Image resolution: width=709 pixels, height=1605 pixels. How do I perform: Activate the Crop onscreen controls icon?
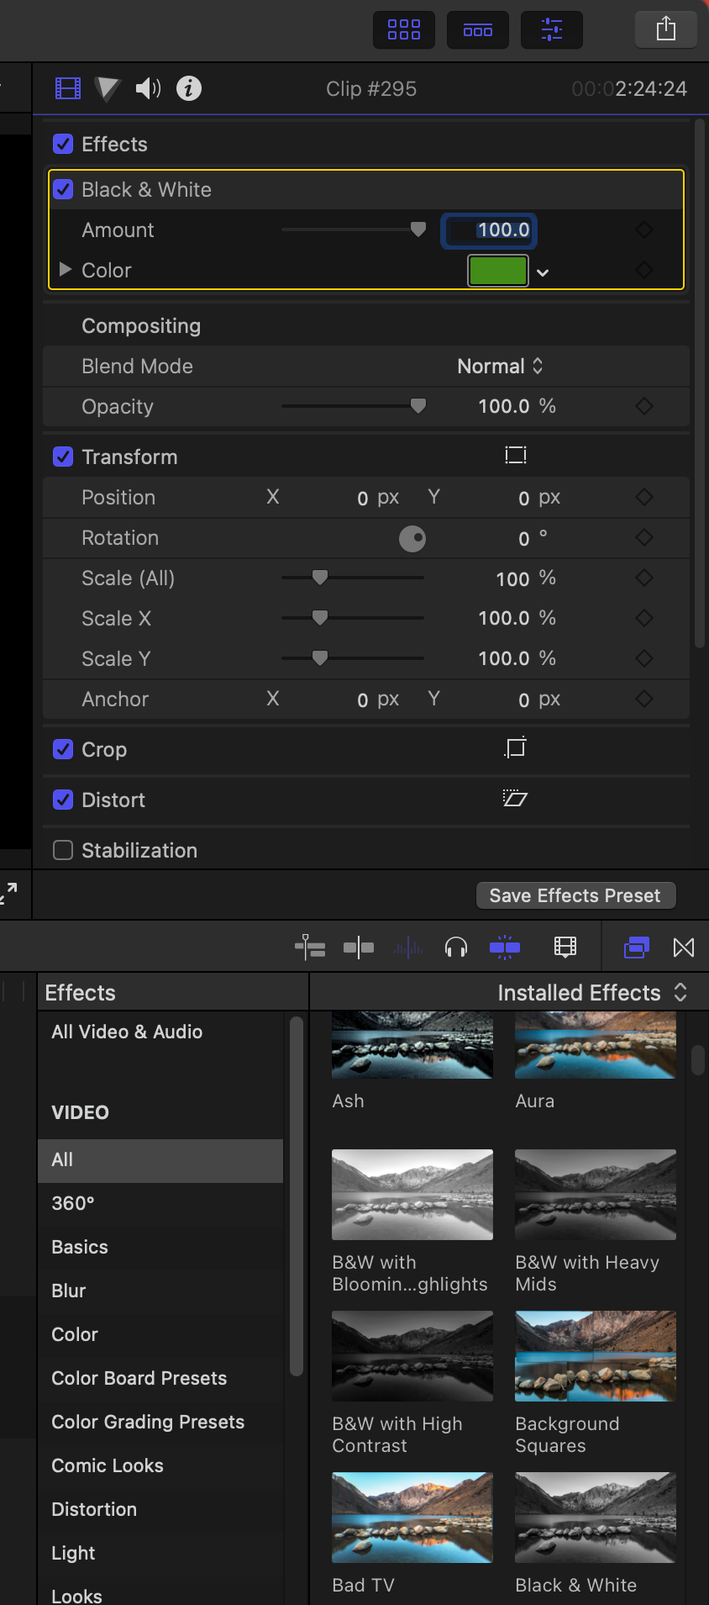tap(515, 747)
